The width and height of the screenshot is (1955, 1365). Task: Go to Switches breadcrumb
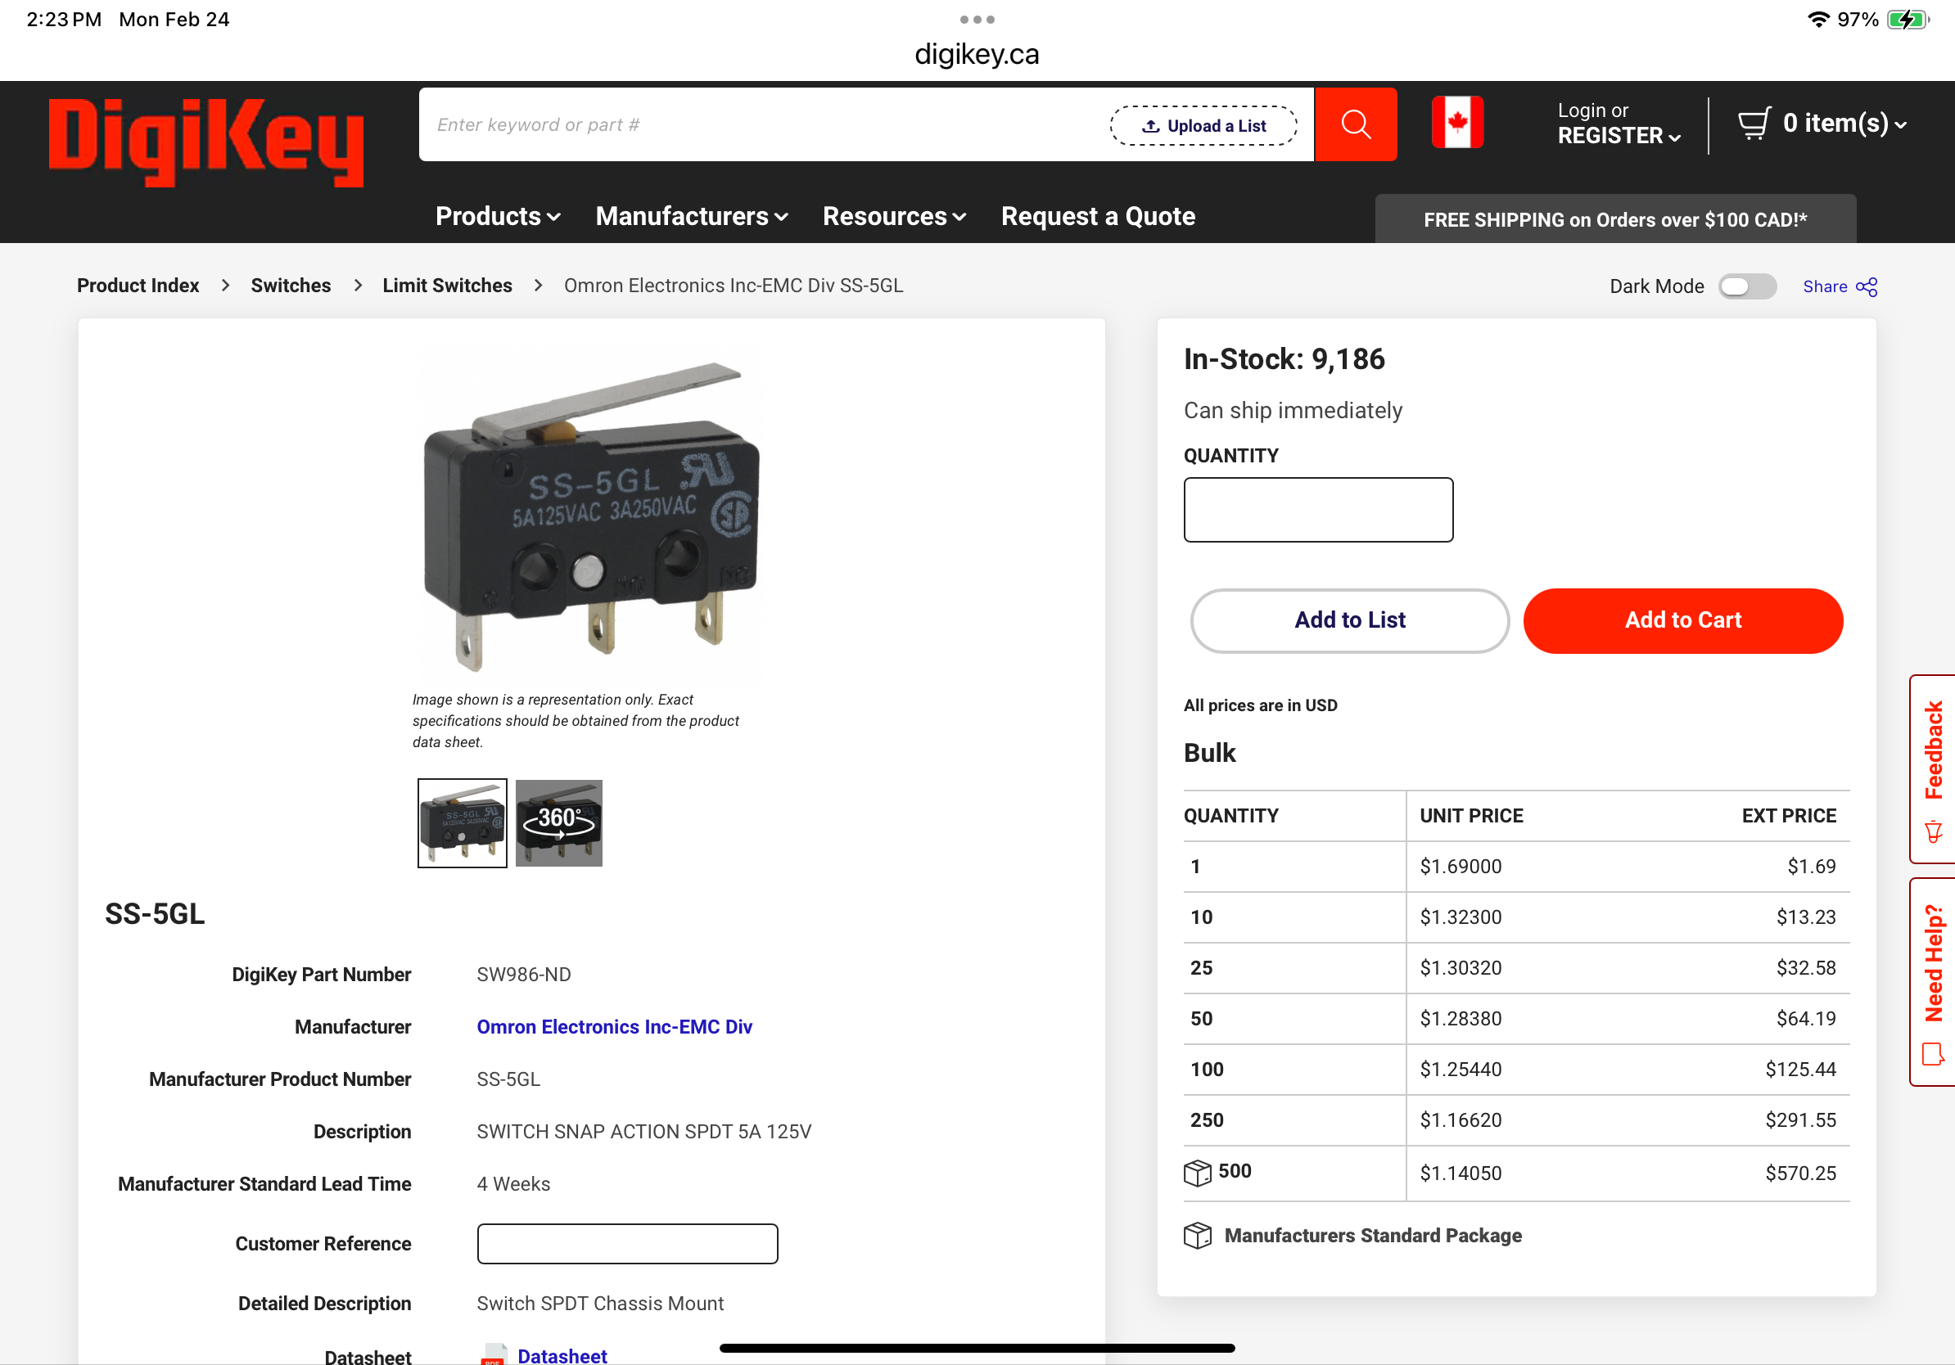point(291,286)
